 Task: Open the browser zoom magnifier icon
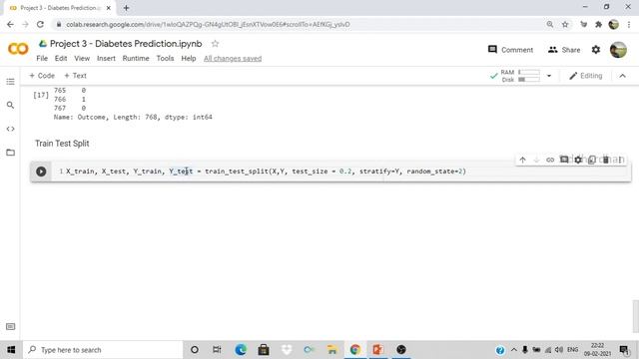(x=550, y=24)
